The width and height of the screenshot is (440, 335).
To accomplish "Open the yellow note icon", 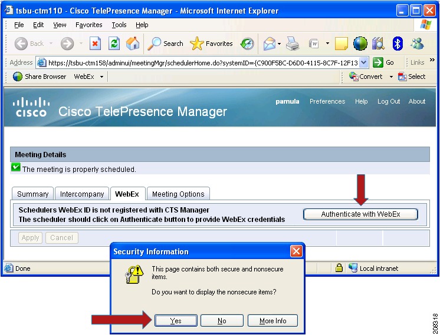I will (x=342, y=44).
